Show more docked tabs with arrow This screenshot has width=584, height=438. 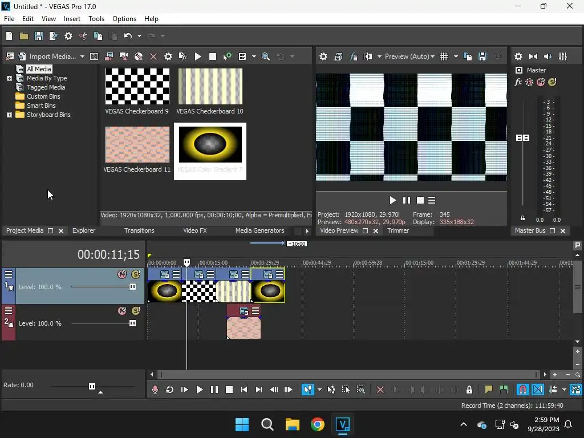pos(307,231)
